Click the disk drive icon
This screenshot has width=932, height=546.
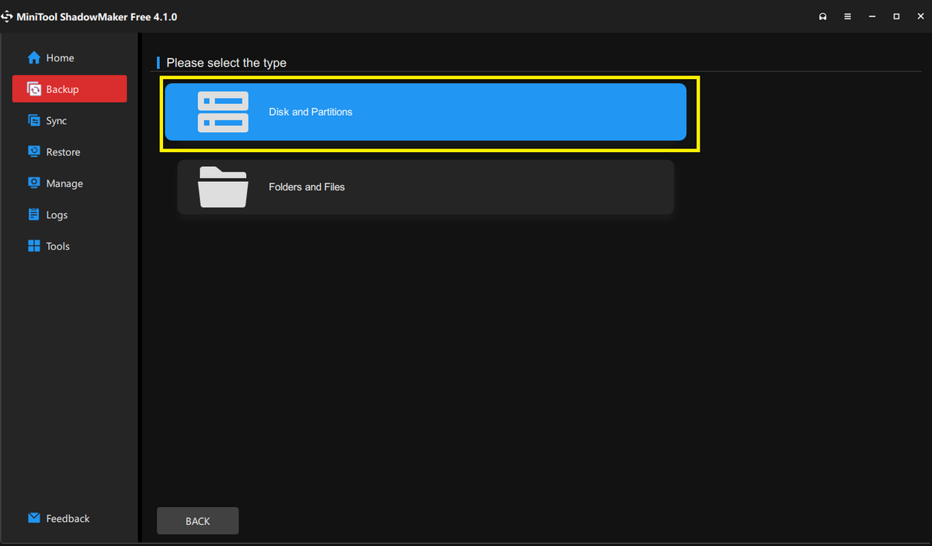click(223, 112)
